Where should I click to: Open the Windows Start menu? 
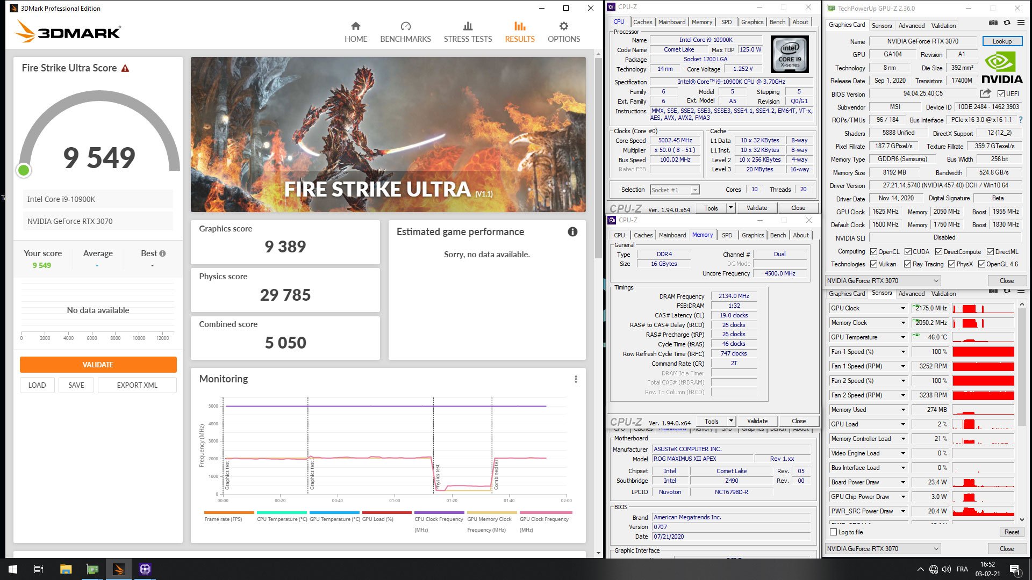13,569
